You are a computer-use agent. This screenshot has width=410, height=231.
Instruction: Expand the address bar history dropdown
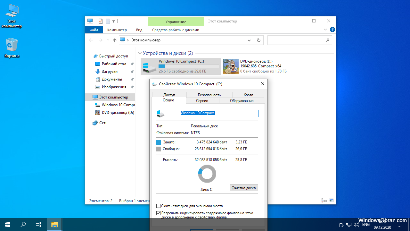[x=250, y=40]
